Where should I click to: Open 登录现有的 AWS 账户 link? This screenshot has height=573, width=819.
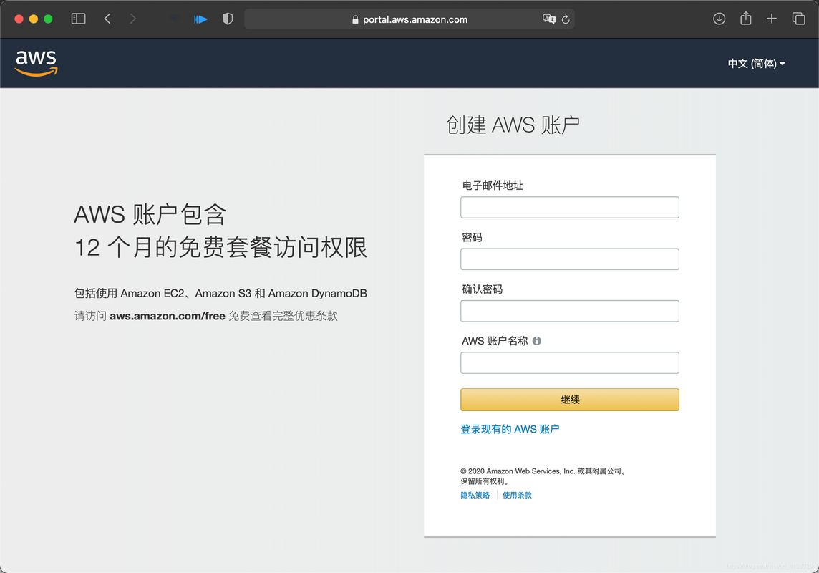[x=510, y=429]
